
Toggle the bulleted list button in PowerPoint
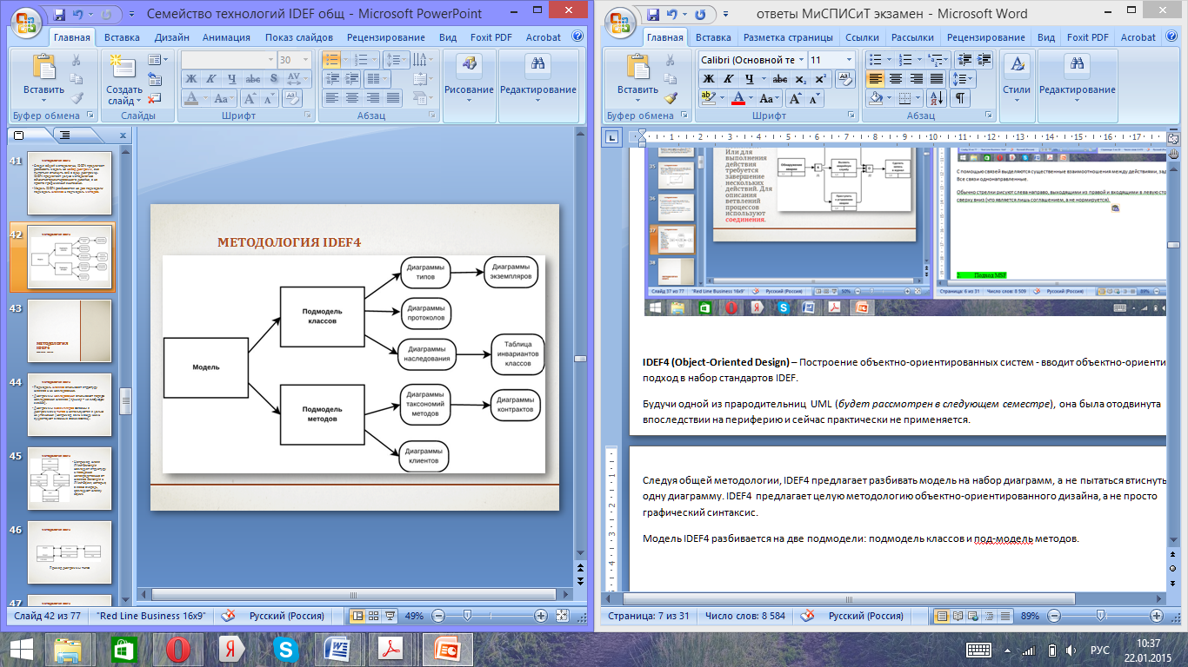click(x=330, y=59)
